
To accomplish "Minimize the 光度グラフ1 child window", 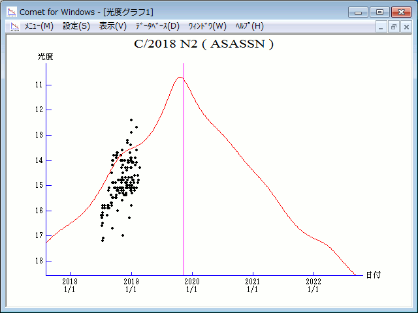I will pyautogui.click(x=381, y=27).
